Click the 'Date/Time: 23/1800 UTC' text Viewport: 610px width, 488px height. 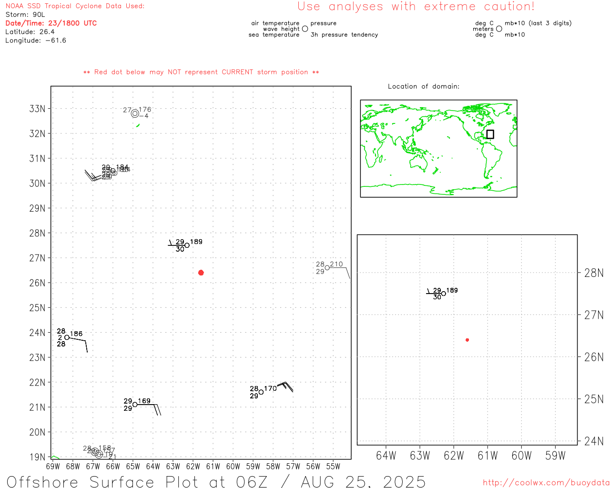51,23
